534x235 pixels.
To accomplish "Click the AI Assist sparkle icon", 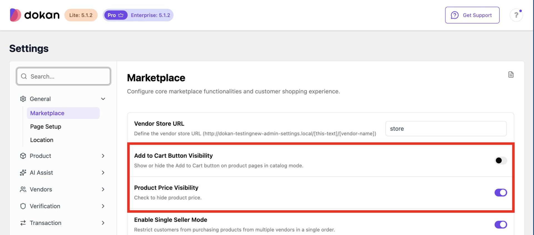I will click(x=23, y=173).
